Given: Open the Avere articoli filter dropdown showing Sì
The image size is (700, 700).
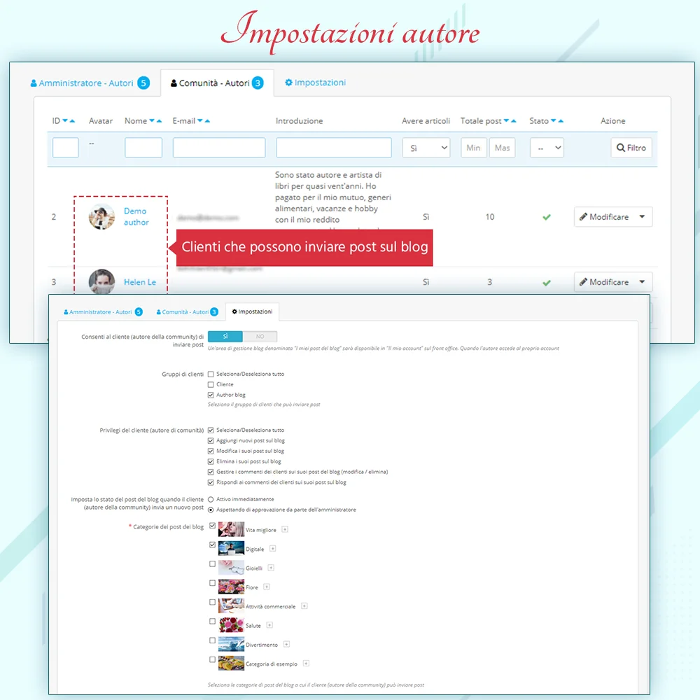Looking at the screenshot, I should coord(426,148).
